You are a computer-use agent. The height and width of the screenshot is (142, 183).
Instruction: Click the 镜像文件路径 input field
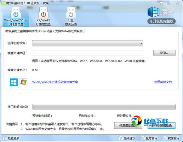click(88, 53)
